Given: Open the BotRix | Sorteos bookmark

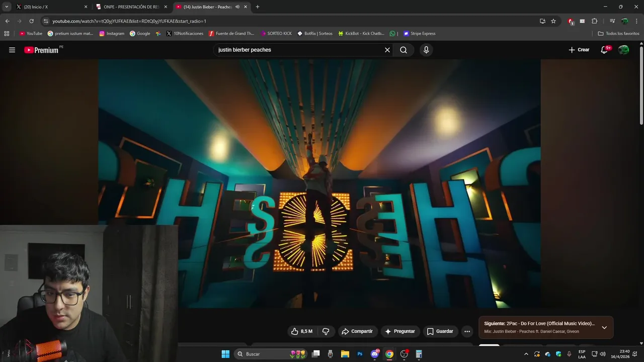Looking at the screenshot, I should (315, 34).
